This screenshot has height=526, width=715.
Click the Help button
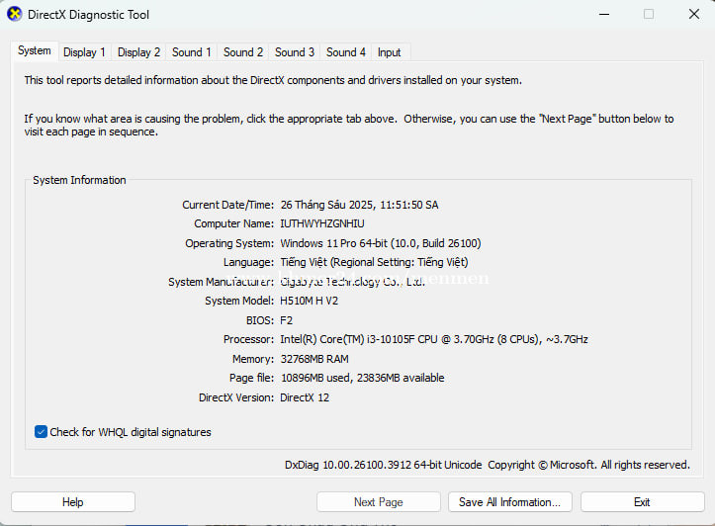click(73, 502)
